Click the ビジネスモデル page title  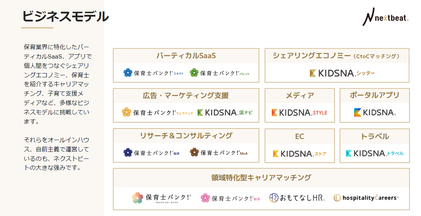coord(65,16)
